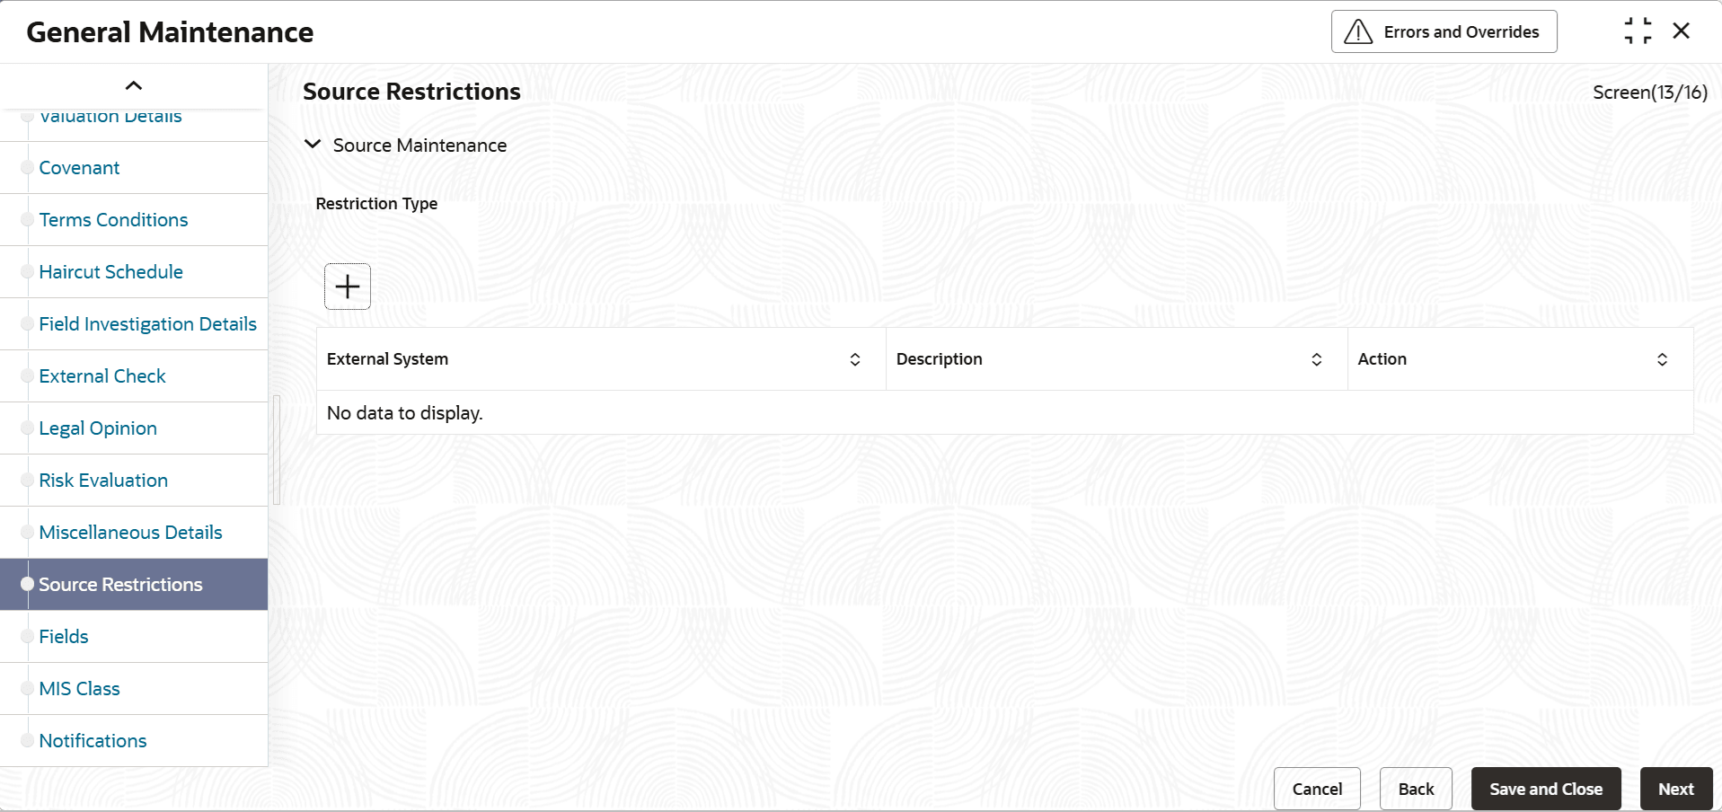Close the General Maintenance window
The width and height of the screenshot is (1722, 812).
tap(1682, 31)
